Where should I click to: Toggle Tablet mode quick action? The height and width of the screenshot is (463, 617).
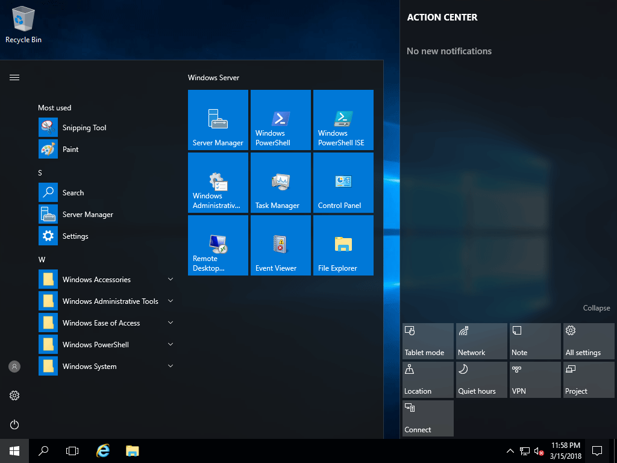pyautogui.click(x=428, y=341)
